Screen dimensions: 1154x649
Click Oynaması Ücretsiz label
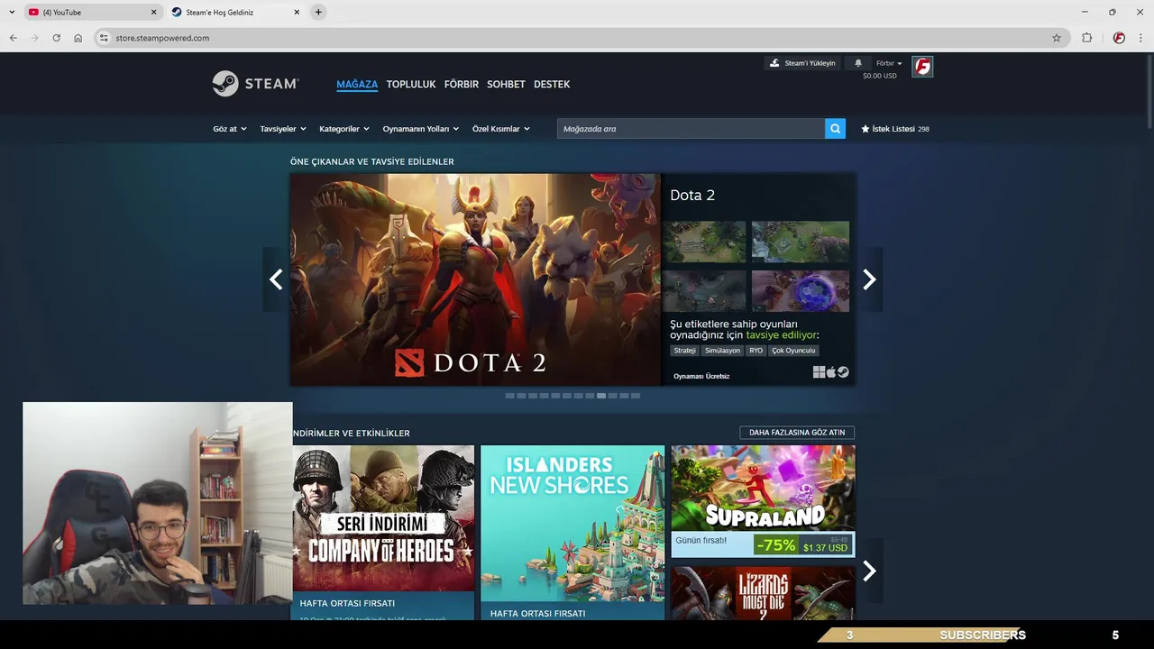point(701,376)
